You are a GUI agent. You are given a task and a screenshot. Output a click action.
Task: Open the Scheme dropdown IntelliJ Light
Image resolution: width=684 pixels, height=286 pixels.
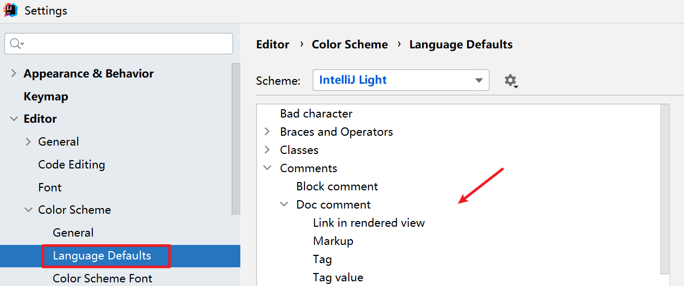coord(400,80)
